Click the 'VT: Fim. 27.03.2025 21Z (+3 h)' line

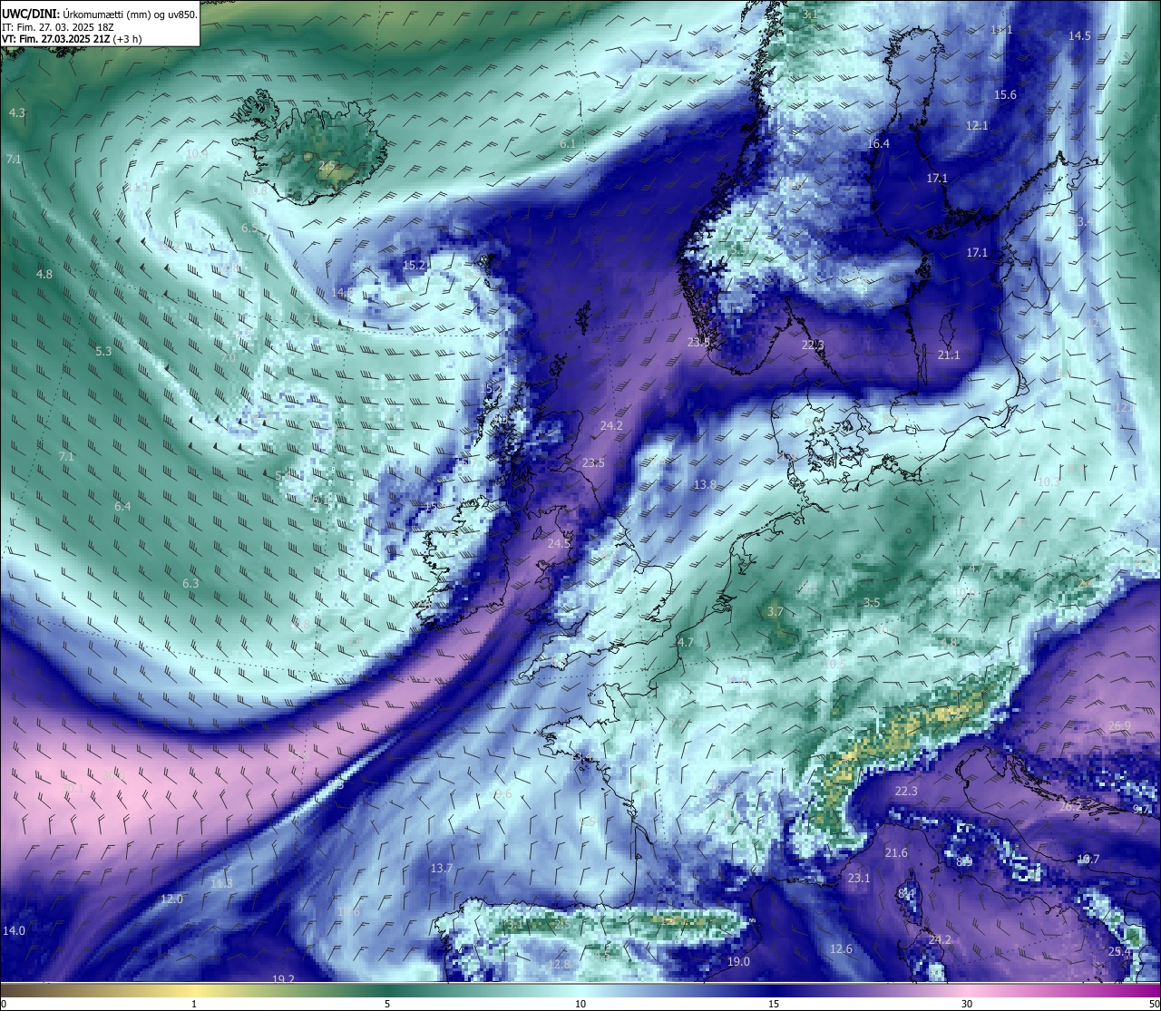pos(73,39)
